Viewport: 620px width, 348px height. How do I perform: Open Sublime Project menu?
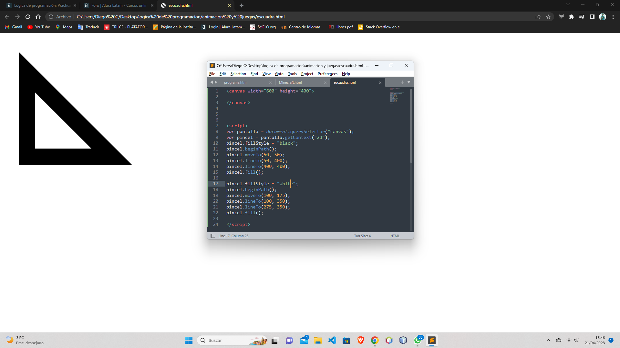click(x=307, y=74)
